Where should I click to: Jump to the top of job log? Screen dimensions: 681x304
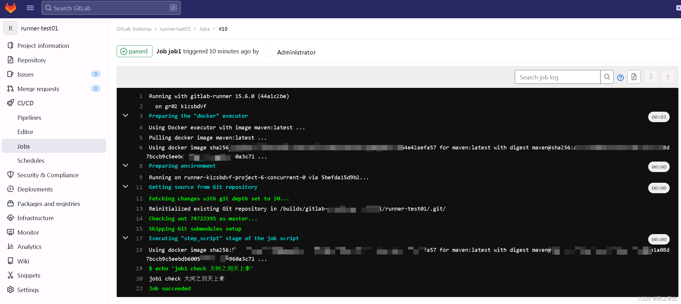click(651, 77)
